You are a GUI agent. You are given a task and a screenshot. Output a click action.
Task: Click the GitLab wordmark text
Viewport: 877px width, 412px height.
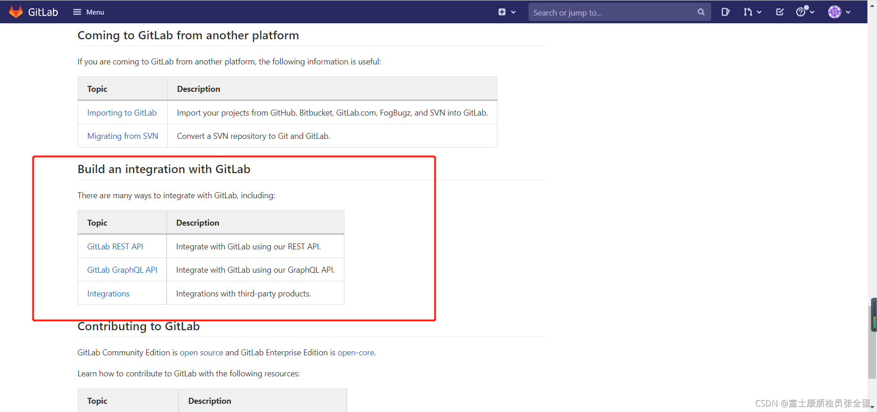43,12
